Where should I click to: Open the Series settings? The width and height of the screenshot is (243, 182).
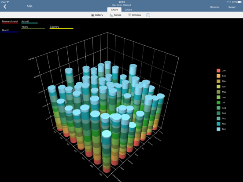(x=116, y=15)
